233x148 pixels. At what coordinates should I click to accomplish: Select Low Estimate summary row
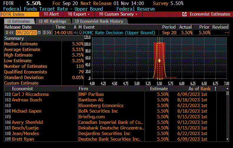(x=44, y=61)
